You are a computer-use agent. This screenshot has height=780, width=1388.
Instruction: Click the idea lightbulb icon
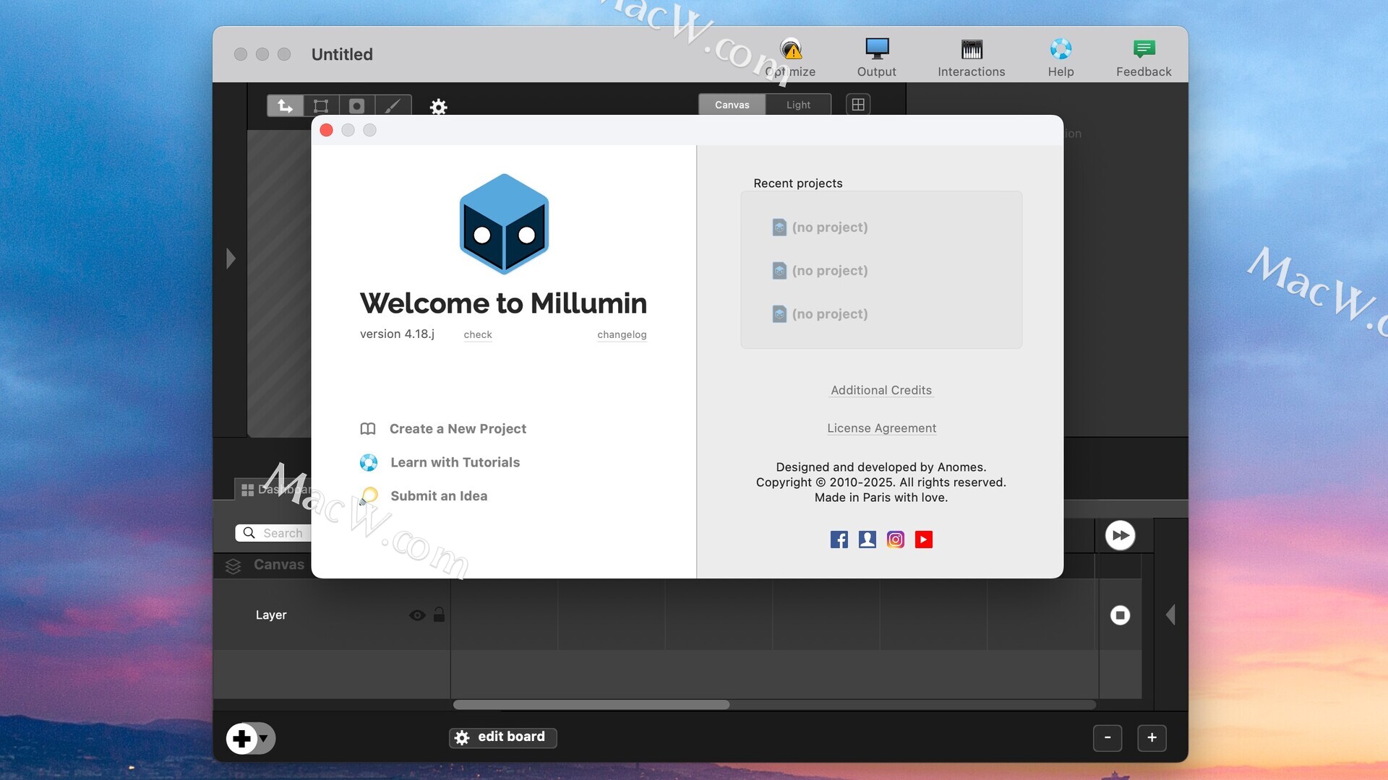point(369,495)
